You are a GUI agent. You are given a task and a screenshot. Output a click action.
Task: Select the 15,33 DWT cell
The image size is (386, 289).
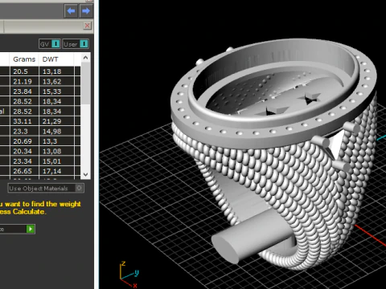pos(56,92)
